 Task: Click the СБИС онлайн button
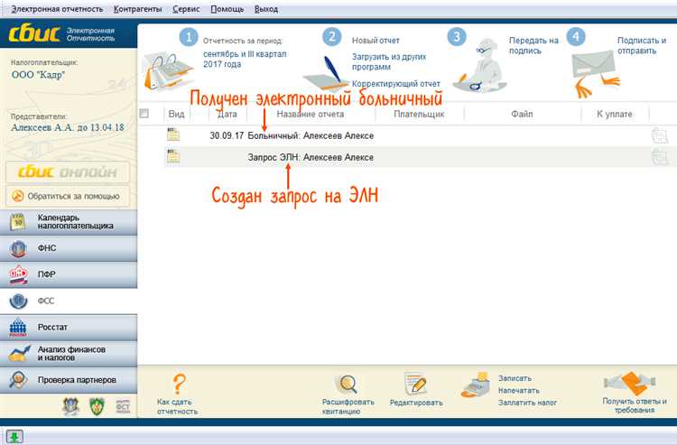[x=68, y=172]
